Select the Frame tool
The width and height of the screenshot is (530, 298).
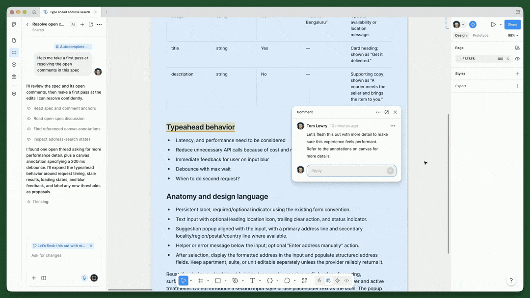[201, 280]
